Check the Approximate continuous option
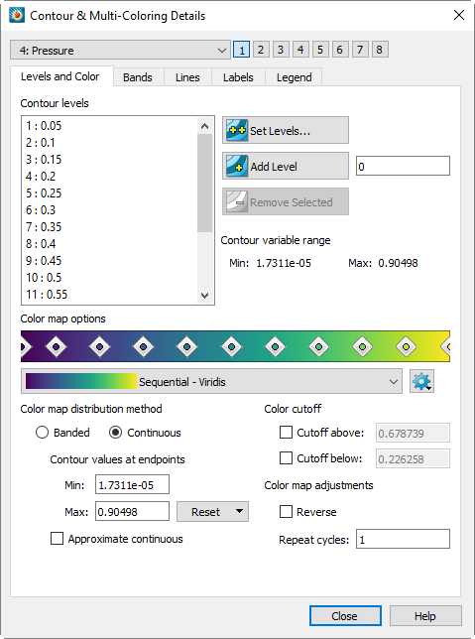The width and height of the screenshot is (475, 639). click(x=58, y=539)
